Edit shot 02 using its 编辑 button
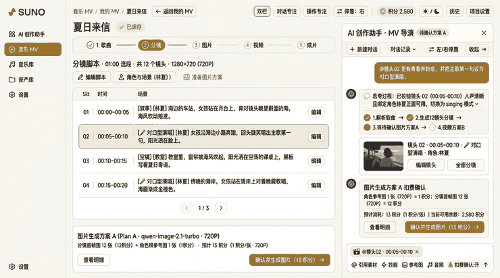The width and height of the screenshot is (500, 278). 316,136
